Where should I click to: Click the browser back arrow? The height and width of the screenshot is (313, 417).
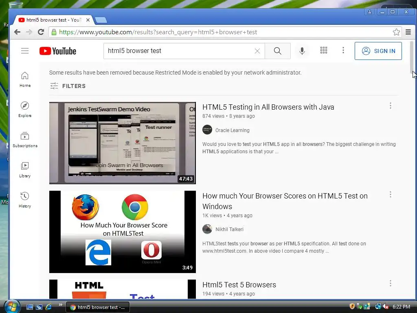17,32
